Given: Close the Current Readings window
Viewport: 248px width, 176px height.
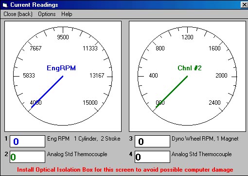Looking at the screenshot, I should (244, 5).
